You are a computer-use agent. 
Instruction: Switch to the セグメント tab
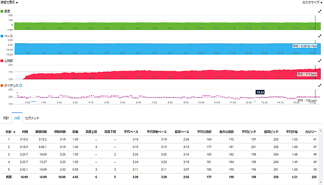click(x=32, y=117)
